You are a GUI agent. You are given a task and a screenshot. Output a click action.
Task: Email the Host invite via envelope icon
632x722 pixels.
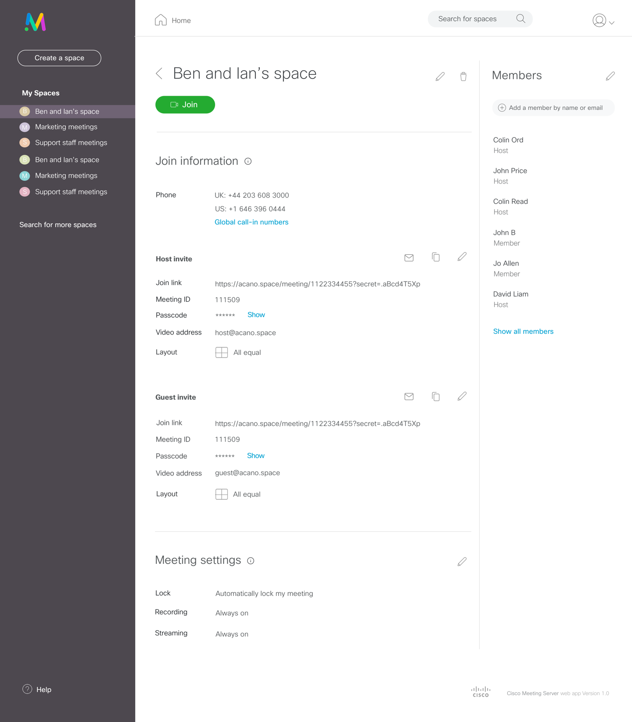pos(409,258)
